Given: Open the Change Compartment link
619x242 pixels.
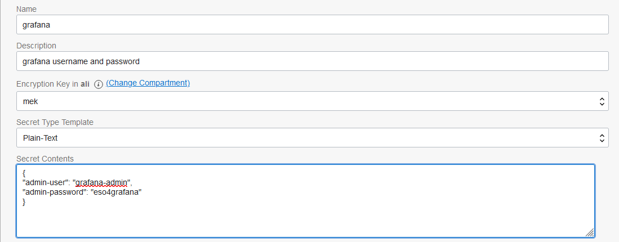Looking at the screenshot, I should coord(148,83).
